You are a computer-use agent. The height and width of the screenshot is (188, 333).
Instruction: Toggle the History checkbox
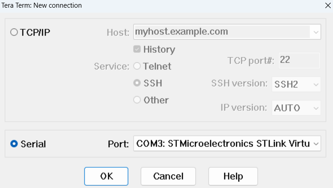tap(137, 49)
